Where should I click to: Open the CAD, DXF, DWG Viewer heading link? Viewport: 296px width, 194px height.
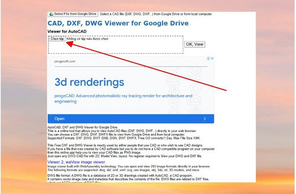pos(118,23)
